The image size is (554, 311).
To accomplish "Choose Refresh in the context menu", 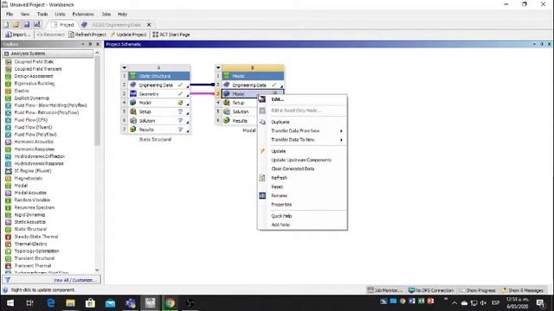I will click(x=302, y=178).
